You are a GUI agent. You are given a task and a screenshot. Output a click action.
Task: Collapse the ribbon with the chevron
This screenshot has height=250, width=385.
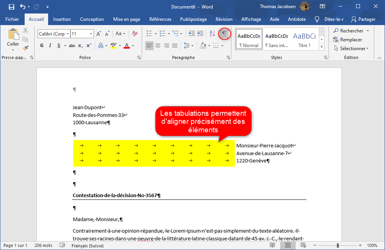tap(379, 58)
